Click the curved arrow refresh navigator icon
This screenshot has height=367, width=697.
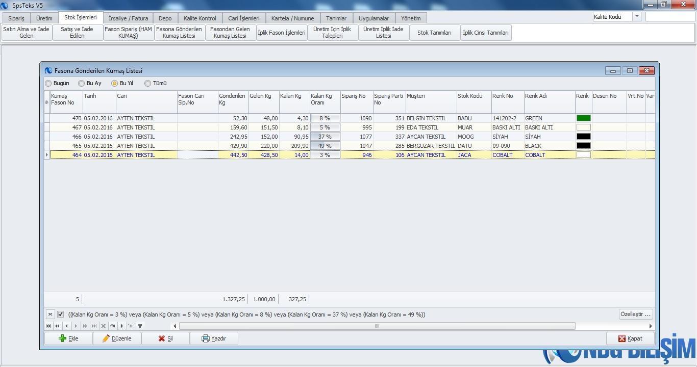click(112, 326)
